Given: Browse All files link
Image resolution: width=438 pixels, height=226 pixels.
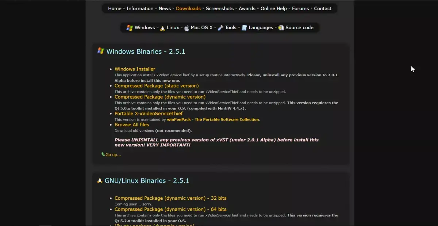Looking at the screenshot, I should pos(132,125).
